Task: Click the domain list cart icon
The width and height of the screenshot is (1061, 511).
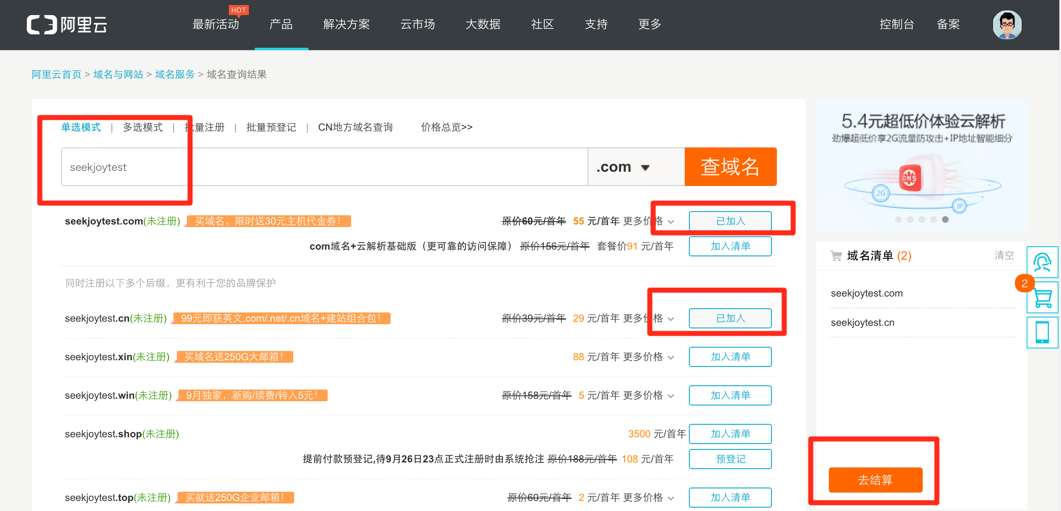Action: pos(836,255)
